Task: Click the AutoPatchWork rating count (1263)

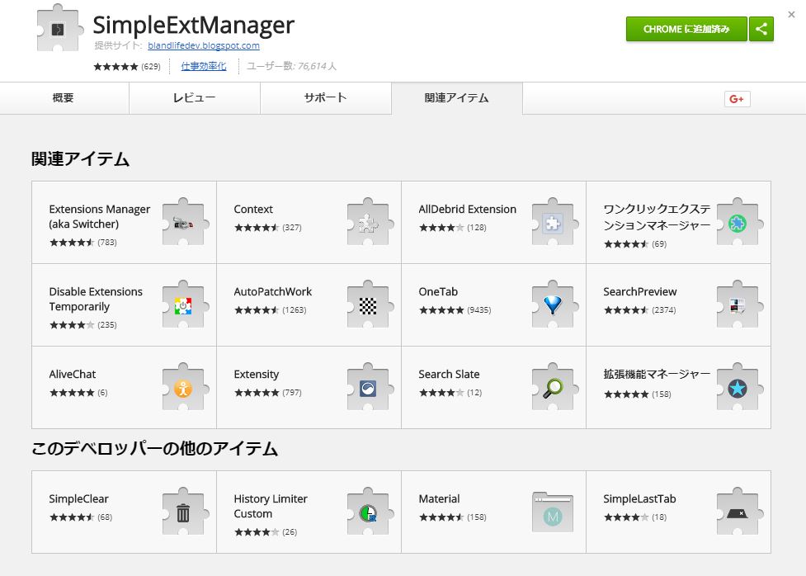Action: [294, 310]
